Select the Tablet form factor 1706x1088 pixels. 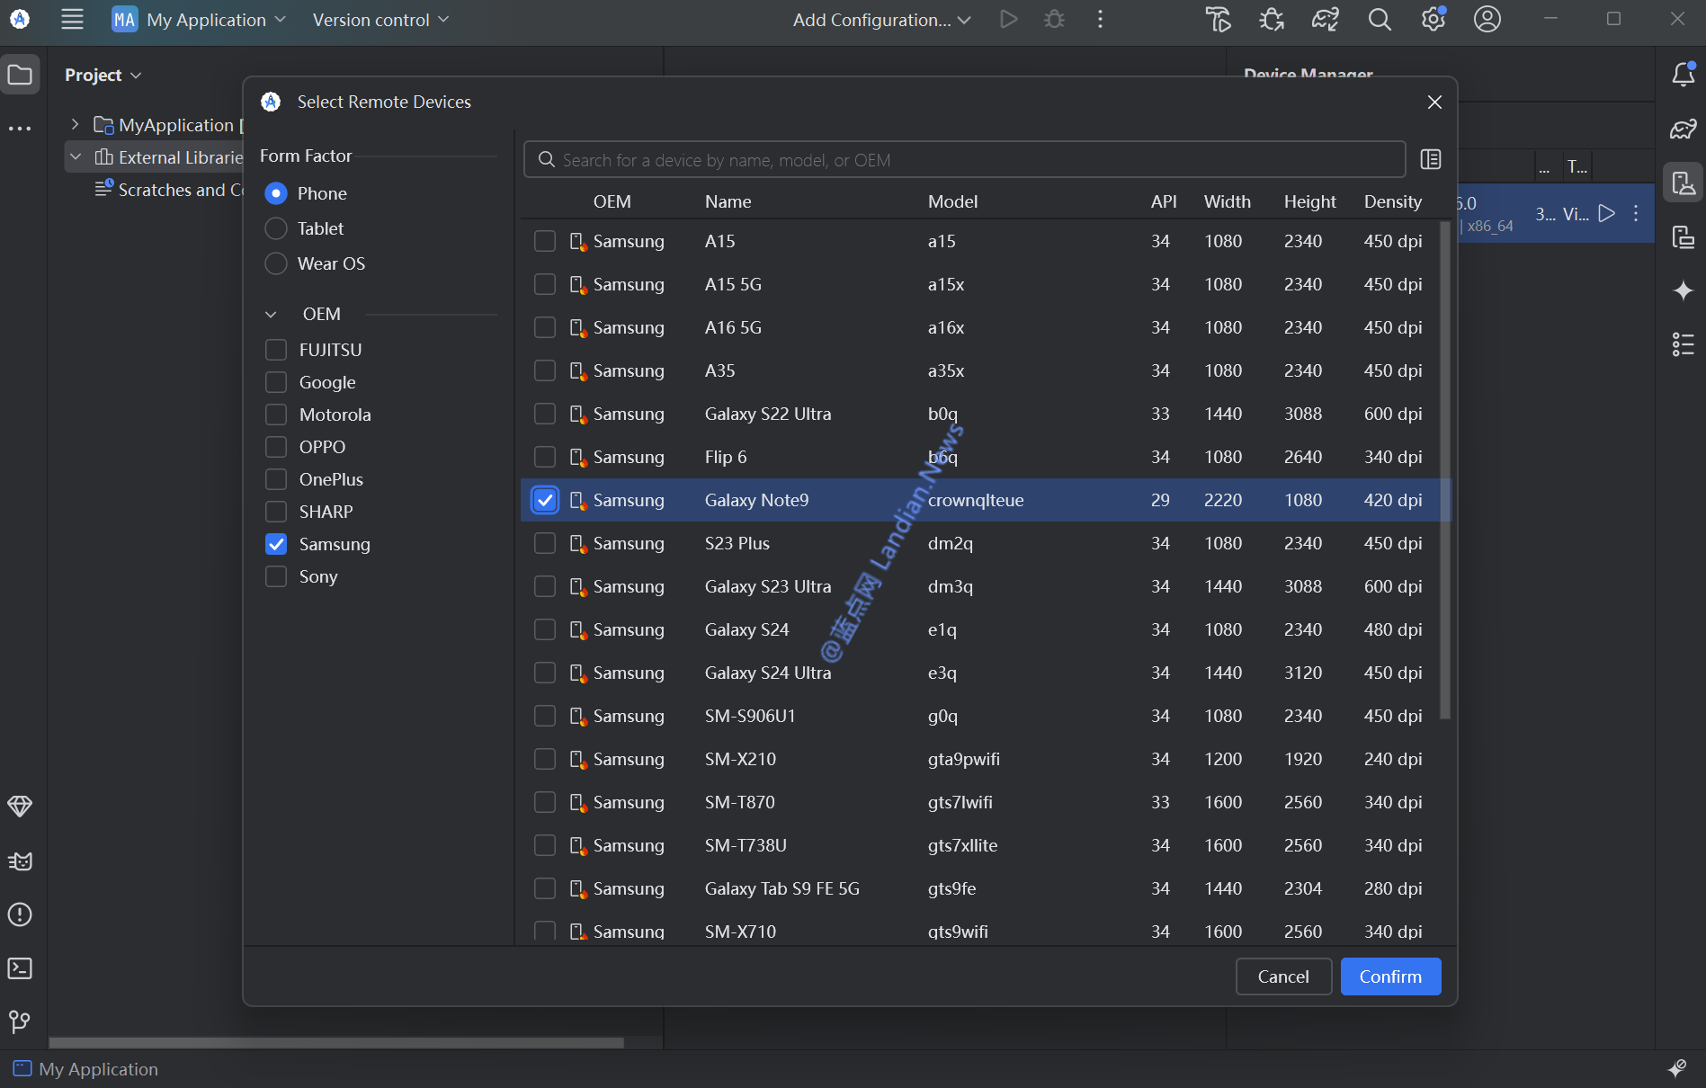point(276,228)
